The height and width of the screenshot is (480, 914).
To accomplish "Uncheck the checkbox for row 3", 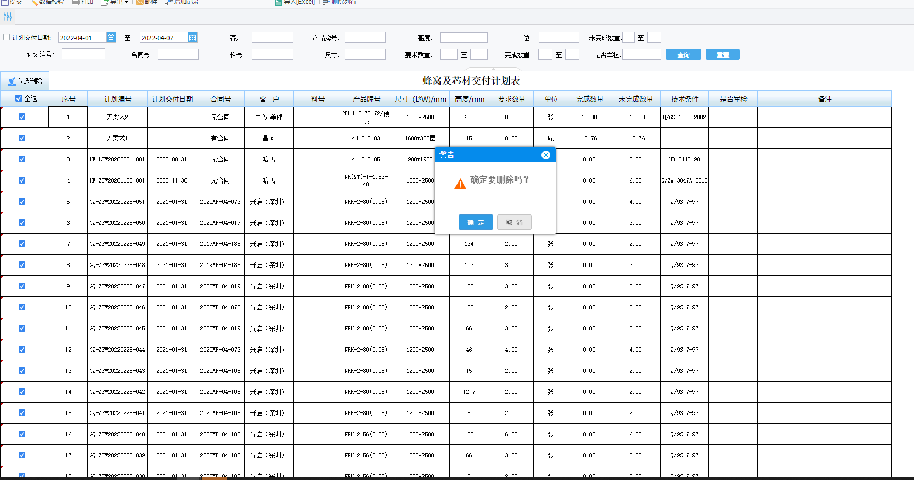I will coord(22,159).
